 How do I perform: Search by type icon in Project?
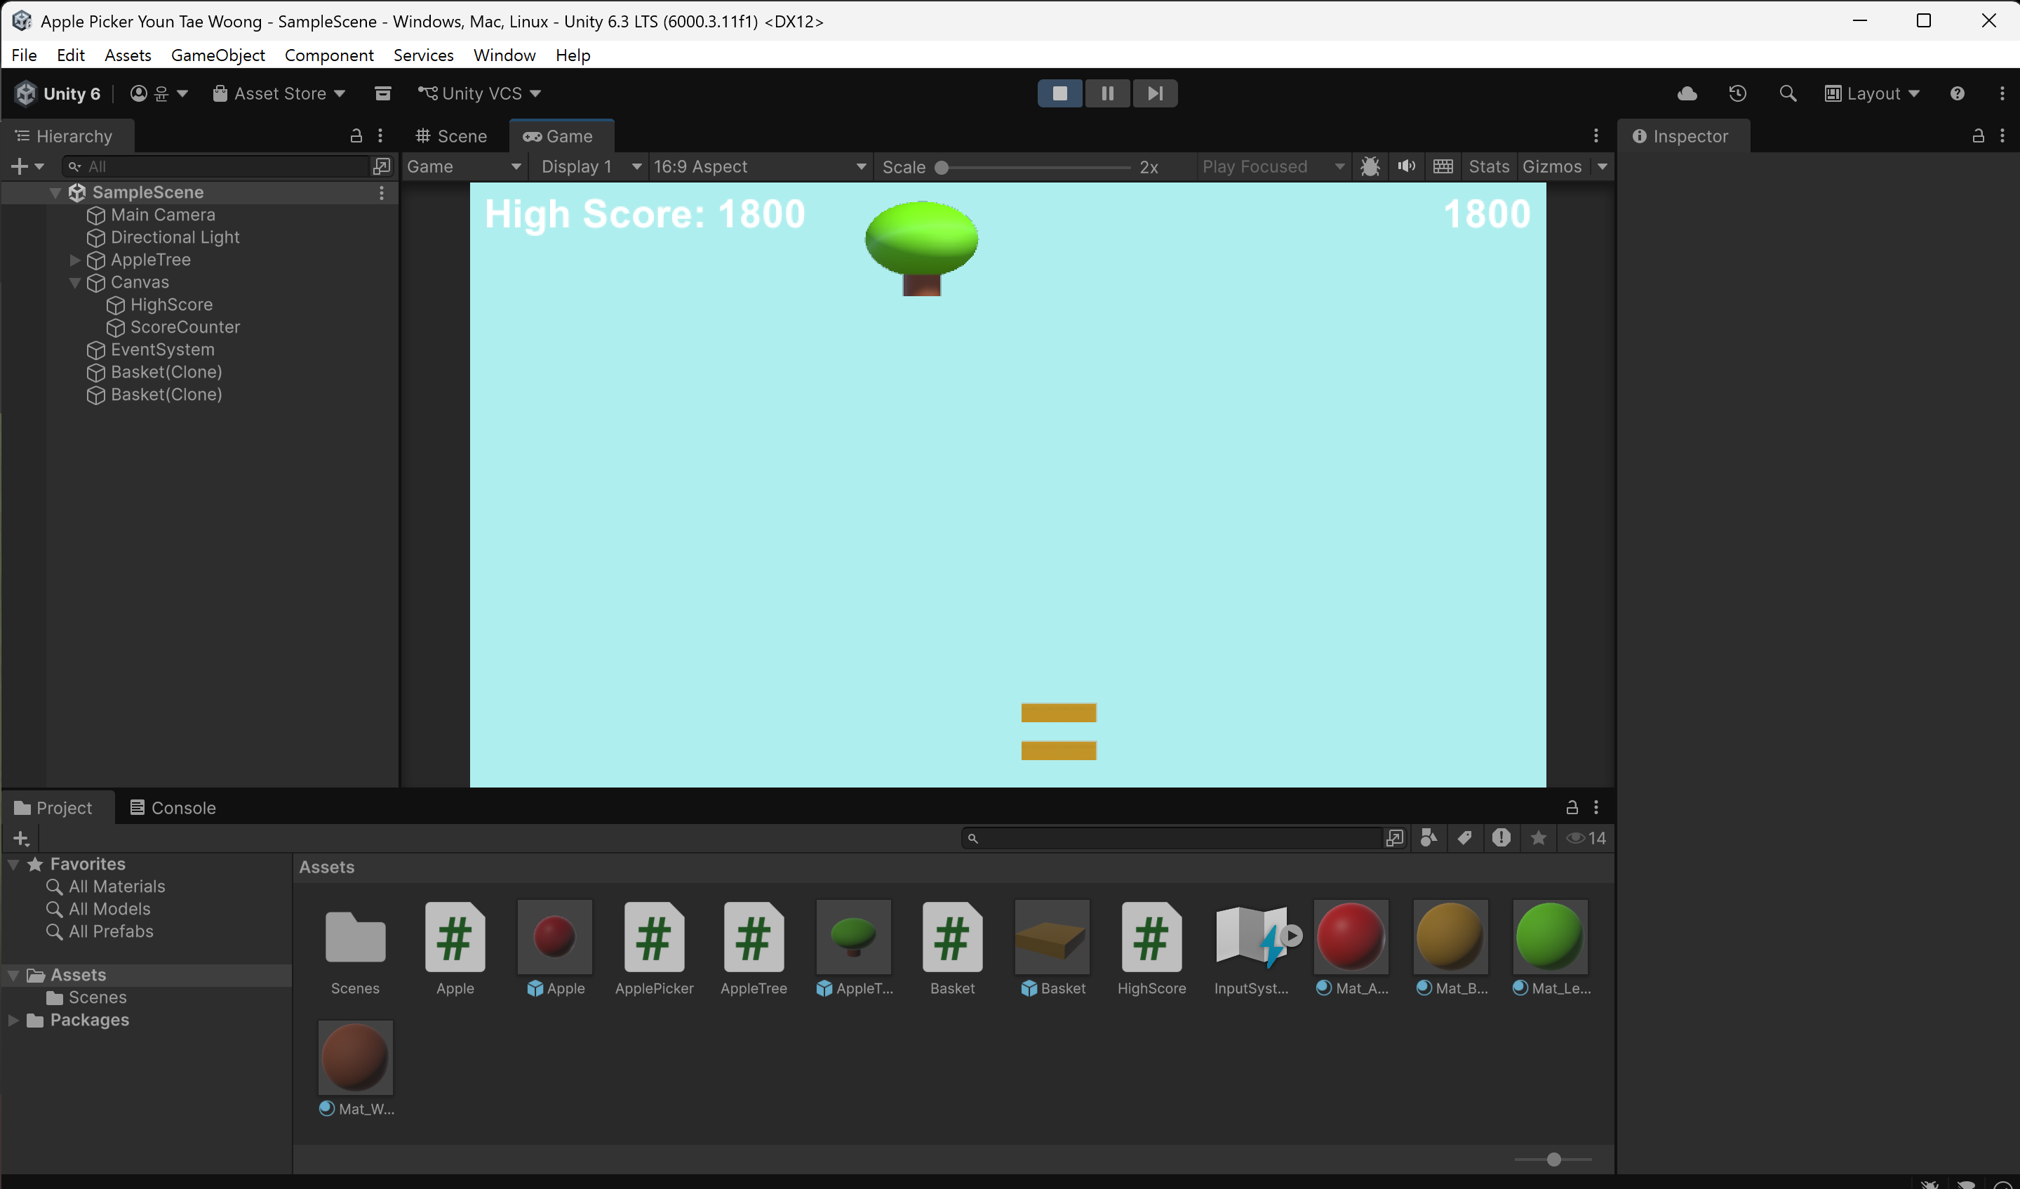point(1429,838)
